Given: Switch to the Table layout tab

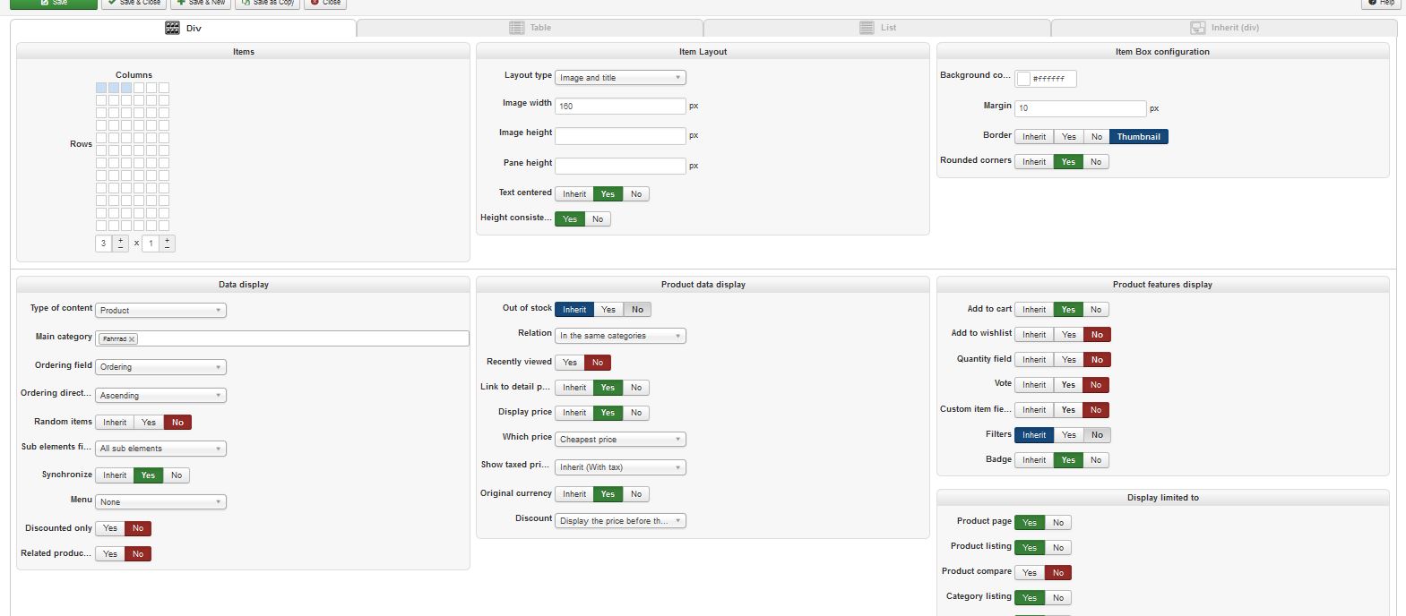Looking at the screenshot, I should point(530,28).
